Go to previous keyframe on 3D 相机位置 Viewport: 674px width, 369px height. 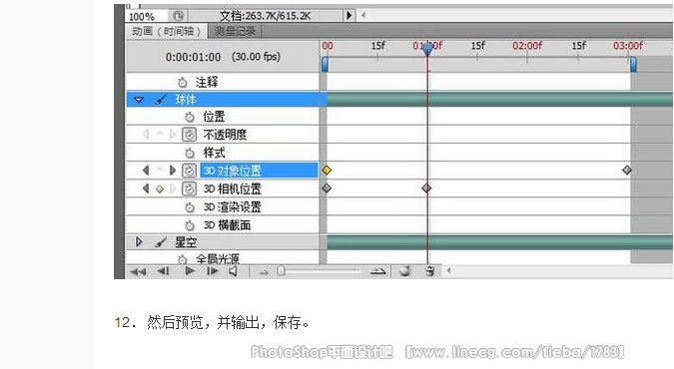tap(146, 189)
